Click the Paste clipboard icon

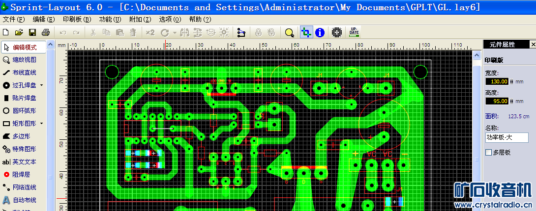(119, 33)
